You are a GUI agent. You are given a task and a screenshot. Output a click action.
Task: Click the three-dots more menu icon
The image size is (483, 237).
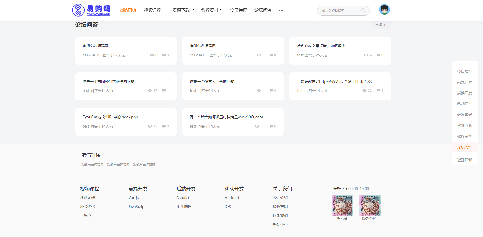[x=281, y=10]
